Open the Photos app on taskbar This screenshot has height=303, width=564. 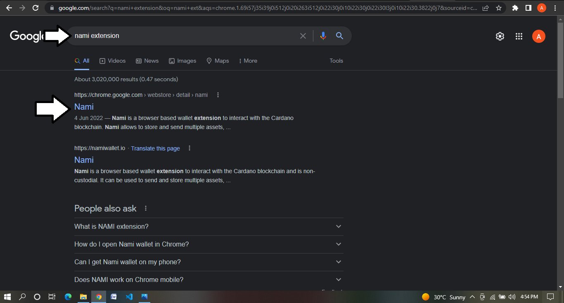(x=144, y=296)
